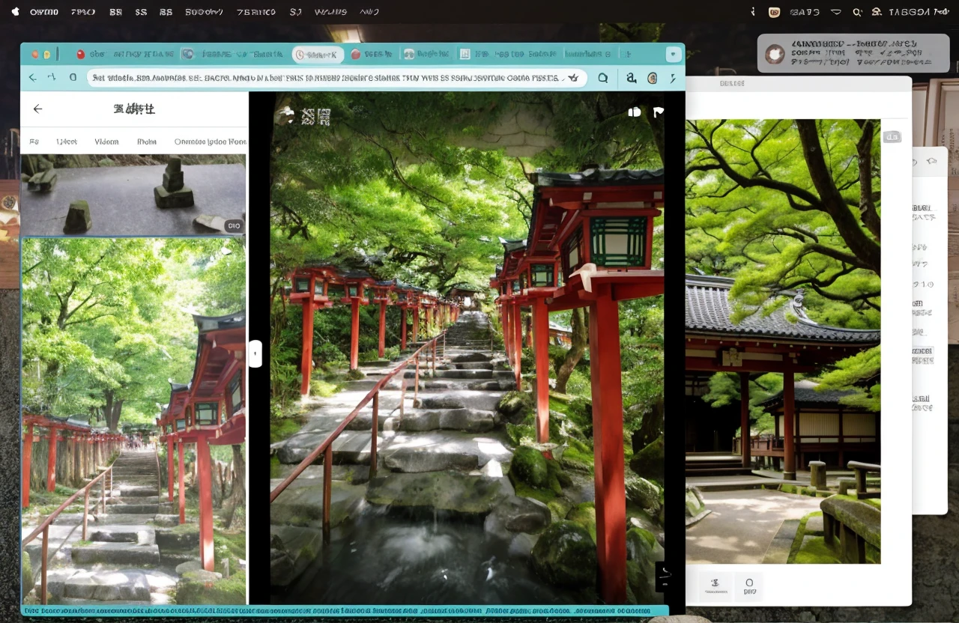Open Spotlight search in the macOS menu bar
The image size is (959, 623).
coord(856,12)
